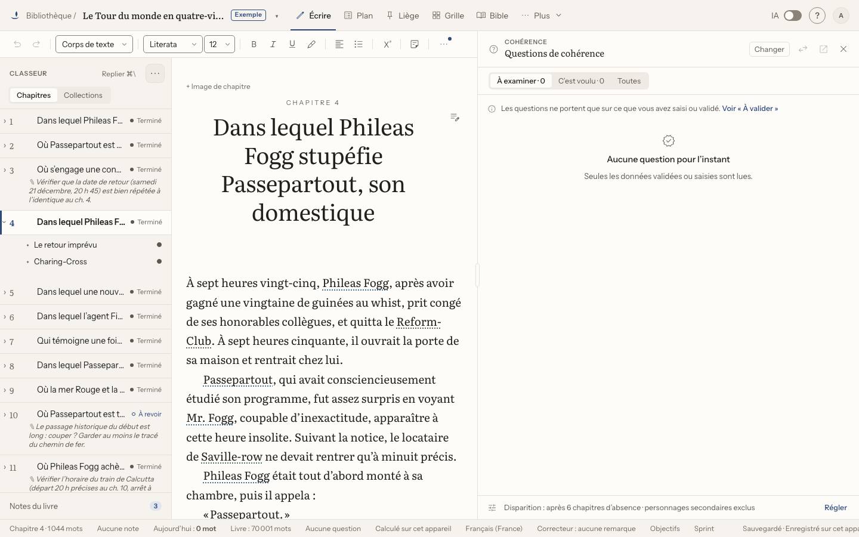Open the user account avatar A

pyautogui.click(x=841, y=16)
